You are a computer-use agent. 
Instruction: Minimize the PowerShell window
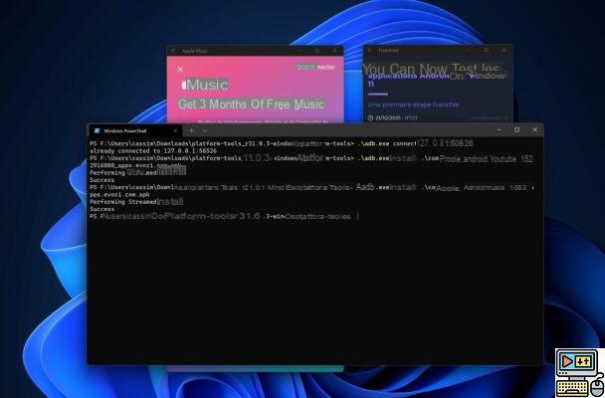pyautogui.click(x=500, y=130)
